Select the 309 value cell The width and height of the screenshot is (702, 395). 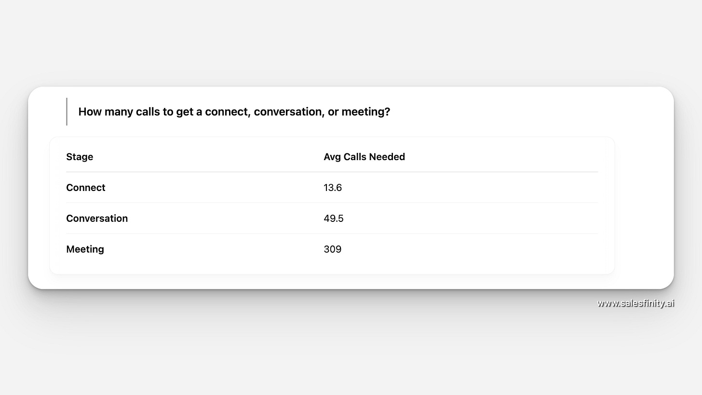(332, 249)
